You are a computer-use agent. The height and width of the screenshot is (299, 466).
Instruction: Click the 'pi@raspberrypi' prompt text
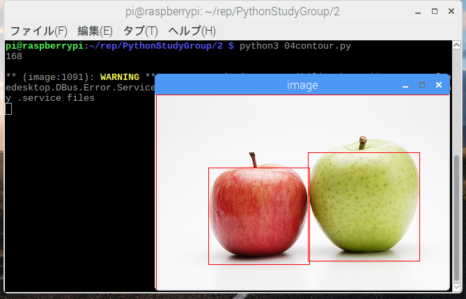coord(45,46)
